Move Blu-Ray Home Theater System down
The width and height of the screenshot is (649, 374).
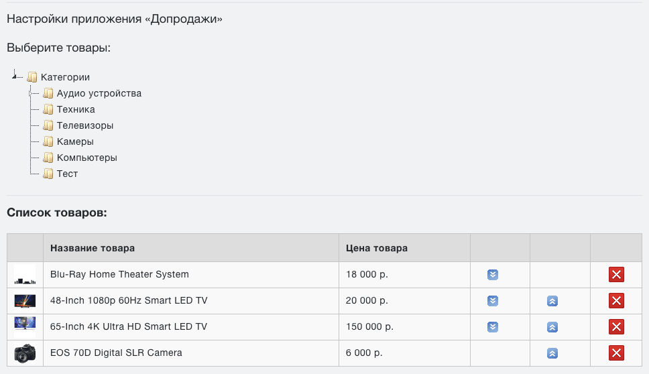click(x=493, y=275)
